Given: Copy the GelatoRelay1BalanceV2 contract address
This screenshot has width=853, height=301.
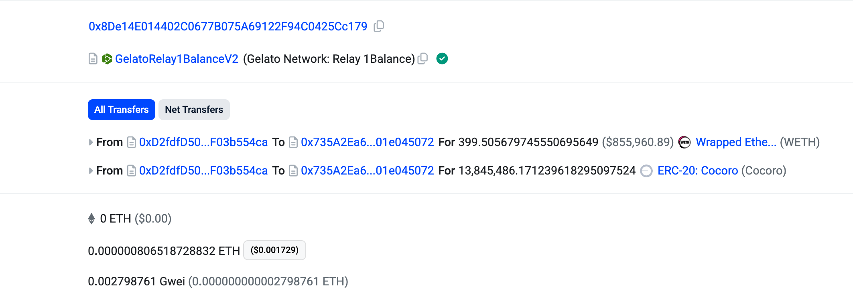Looking at the screenshot, I should pyautogui.click(x=422, y=59).
